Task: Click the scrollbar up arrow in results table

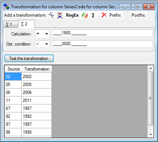Action: coord(151,68)
